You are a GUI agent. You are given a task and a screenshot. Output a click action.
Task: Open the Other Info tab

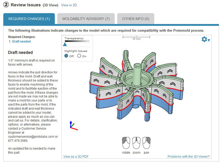(136, 19)
